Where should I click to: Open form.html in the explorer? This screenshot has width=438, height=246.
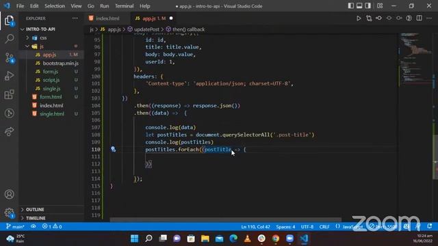(51, 97)
